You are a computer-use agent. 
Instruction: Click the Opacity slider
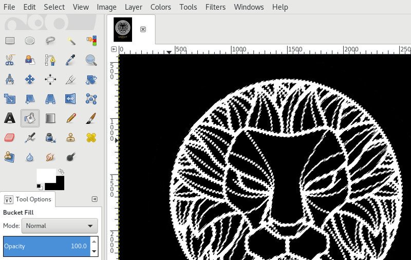click(47, 246)
